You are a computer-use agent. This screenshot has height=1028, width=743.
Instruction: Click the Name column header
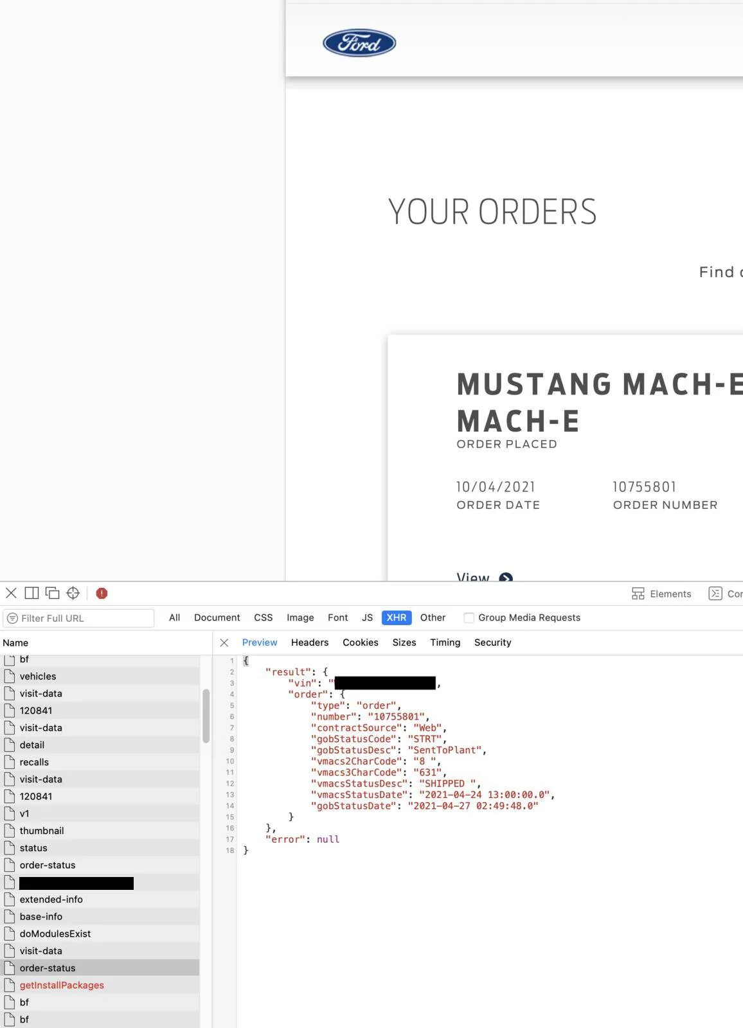(x=15, y=642)
